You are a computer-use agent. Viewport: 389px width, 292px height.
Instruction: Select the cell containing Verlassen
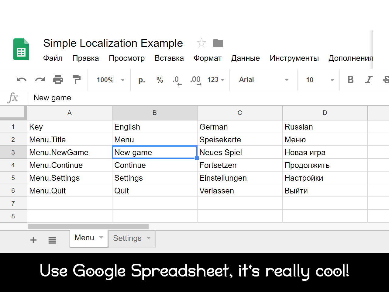240,191
